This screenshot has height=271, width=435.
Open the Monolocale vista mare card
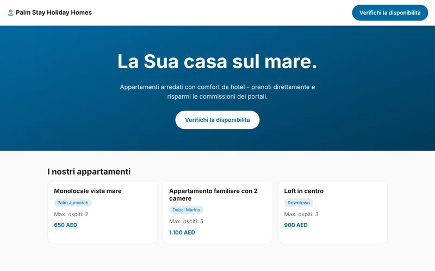pos(102,212)
